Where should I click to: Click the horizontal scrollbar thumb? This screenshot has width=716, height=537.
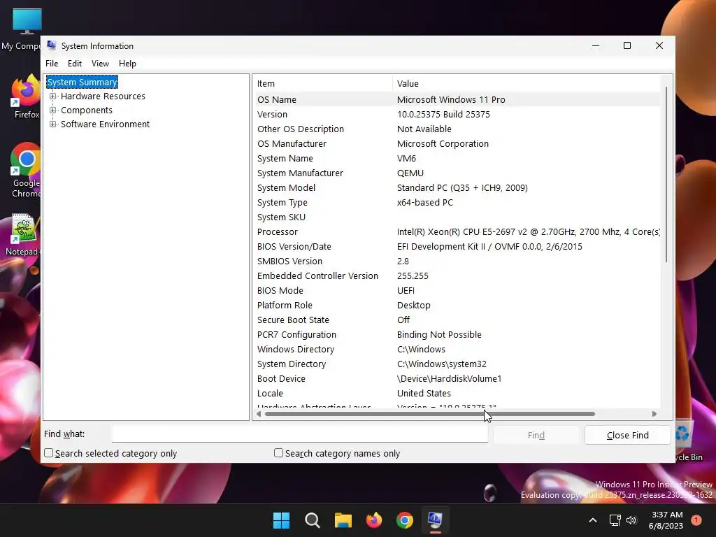coord(430,414)
